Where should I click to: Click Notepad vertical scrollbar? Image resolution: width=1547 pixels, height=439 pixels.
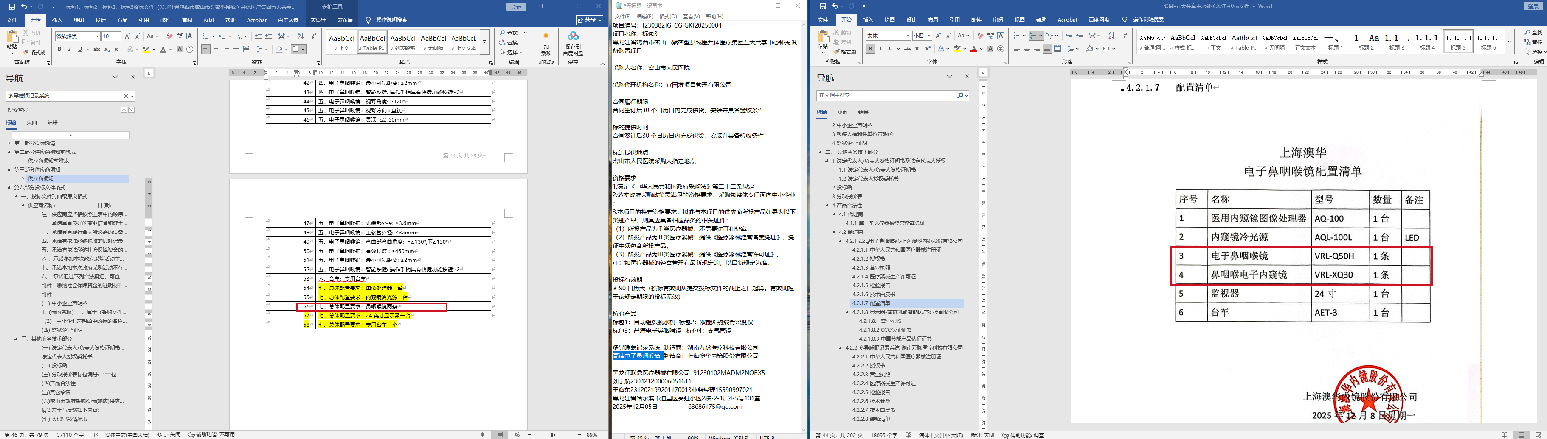tap(804, 226)
